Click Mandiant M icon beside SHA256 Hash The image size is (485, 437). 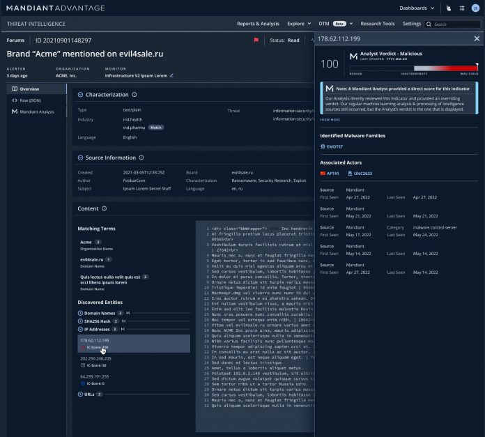tap(124, 321)
